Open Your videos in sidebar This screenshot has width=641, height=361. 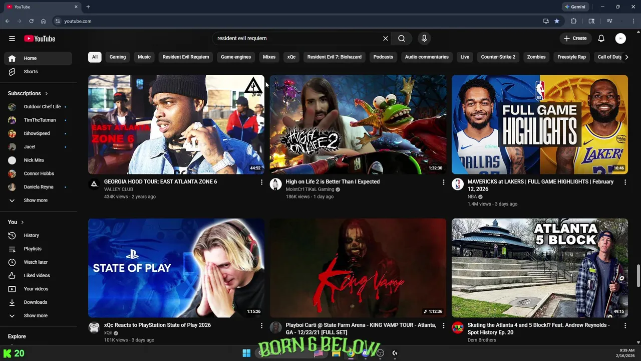(38, 289)
